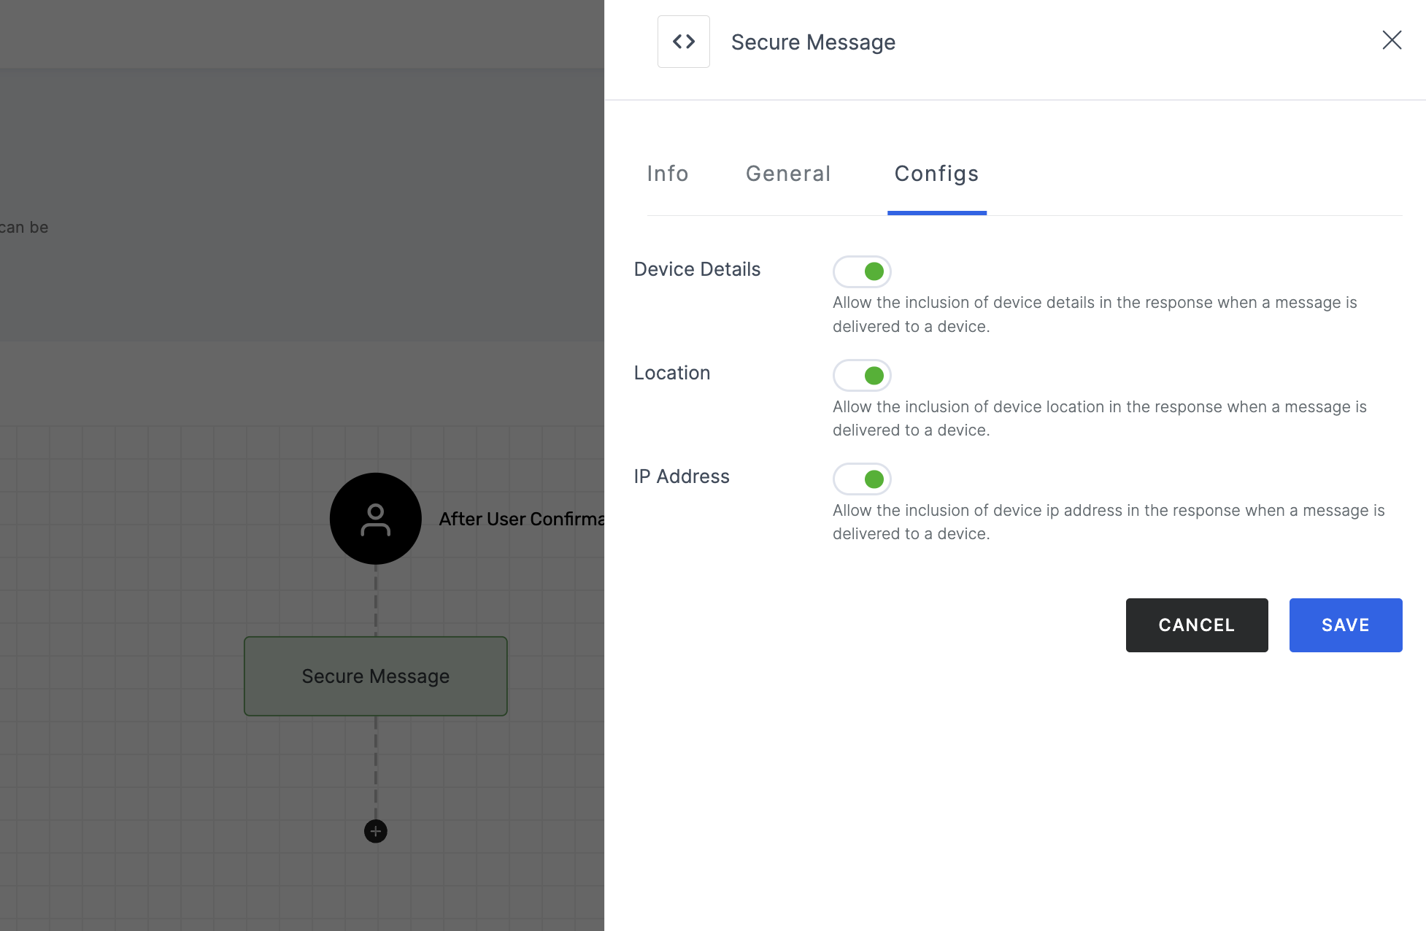Switch to the General tab
The height and width of the screenshot is (931, 1426).
click(x=788, y=174)
